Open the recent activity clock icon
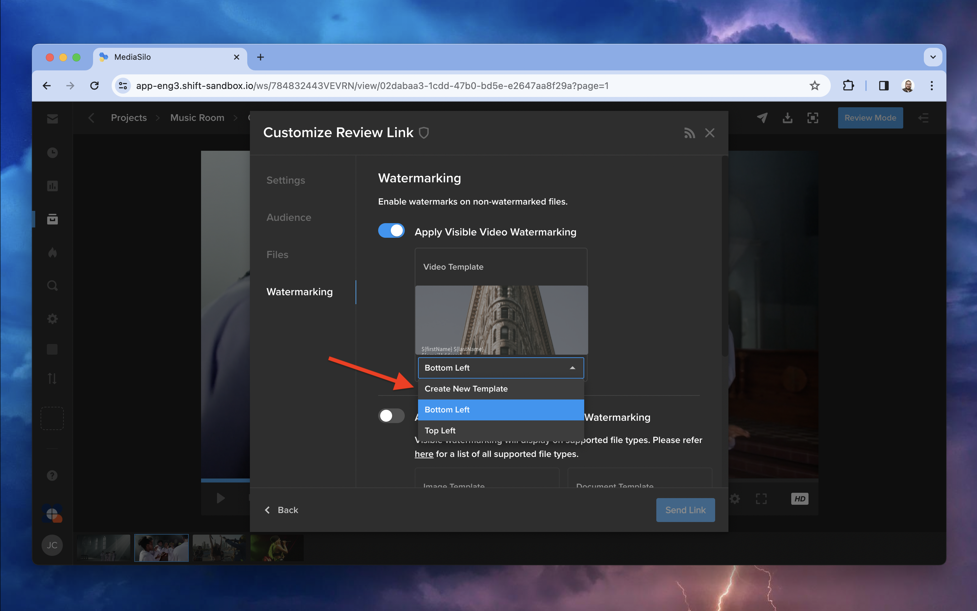977x611 pixels. pyautogui.click(x=52, y=152)
